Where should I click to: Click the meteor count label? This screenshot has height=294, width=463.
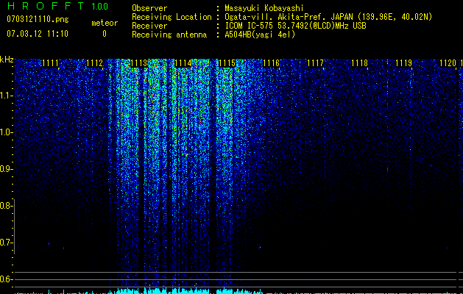point(105,23)
